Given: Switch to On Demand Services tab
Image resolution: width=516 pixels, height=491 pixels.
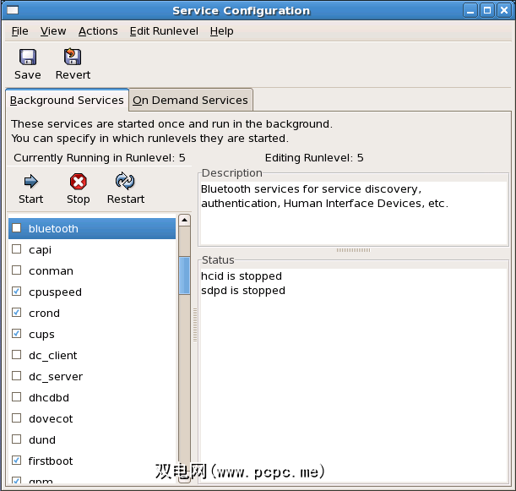Looking at the screenshot, I should tap(190, 100).
